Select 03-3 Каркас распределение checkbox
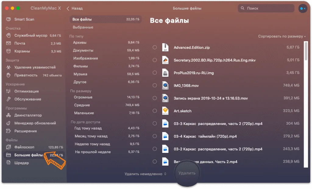312x189 pixels. tap(154, 123)
